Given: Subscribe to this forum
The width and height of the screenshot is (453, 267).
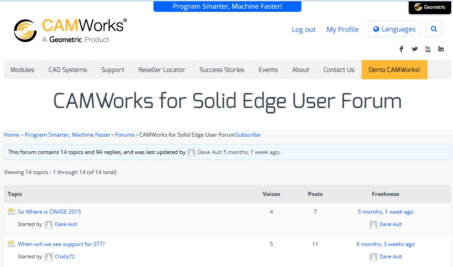Looking at the screenshot, I should pyautogui.click(x=248, y=135).
